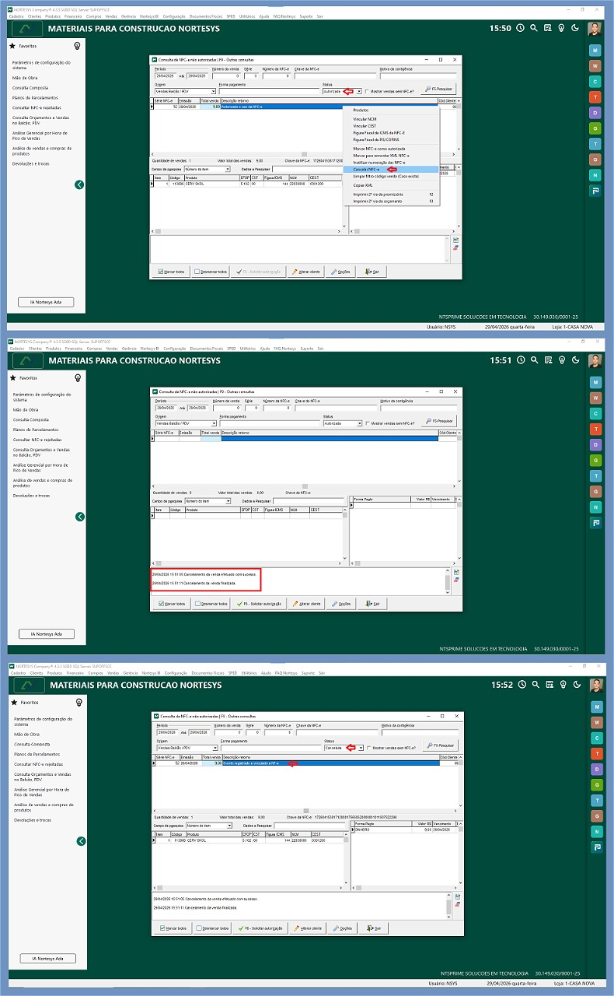Open the Financeiro menu in the 15:50 menu bar
Viewport: 614px width, 996px height.
73,16
